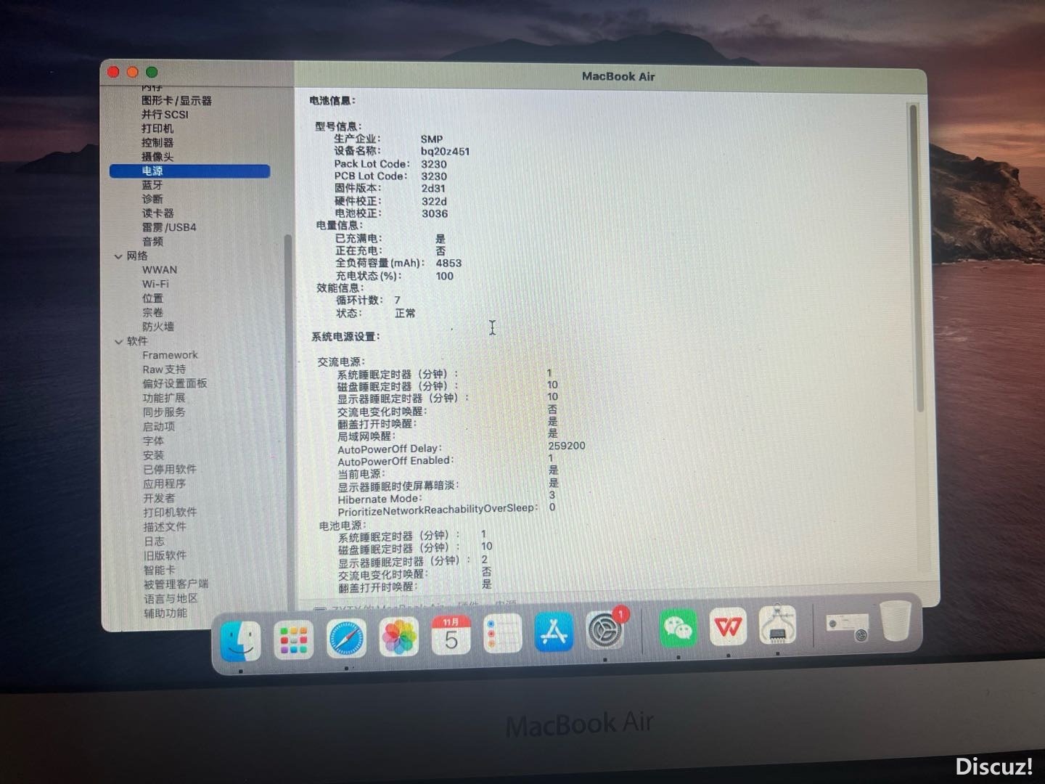Screen dimensions: 1045x784
Task: Select 功能扩展 in sidebar
Action: [x=164, y=398]
